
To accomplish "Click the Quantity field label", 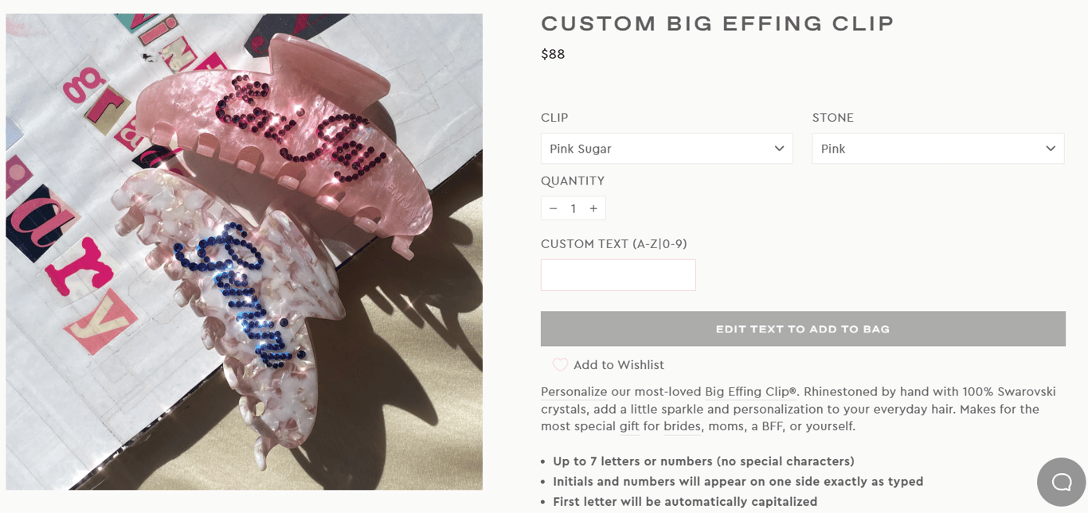I will pyautogui.click(x=573, y=181).
